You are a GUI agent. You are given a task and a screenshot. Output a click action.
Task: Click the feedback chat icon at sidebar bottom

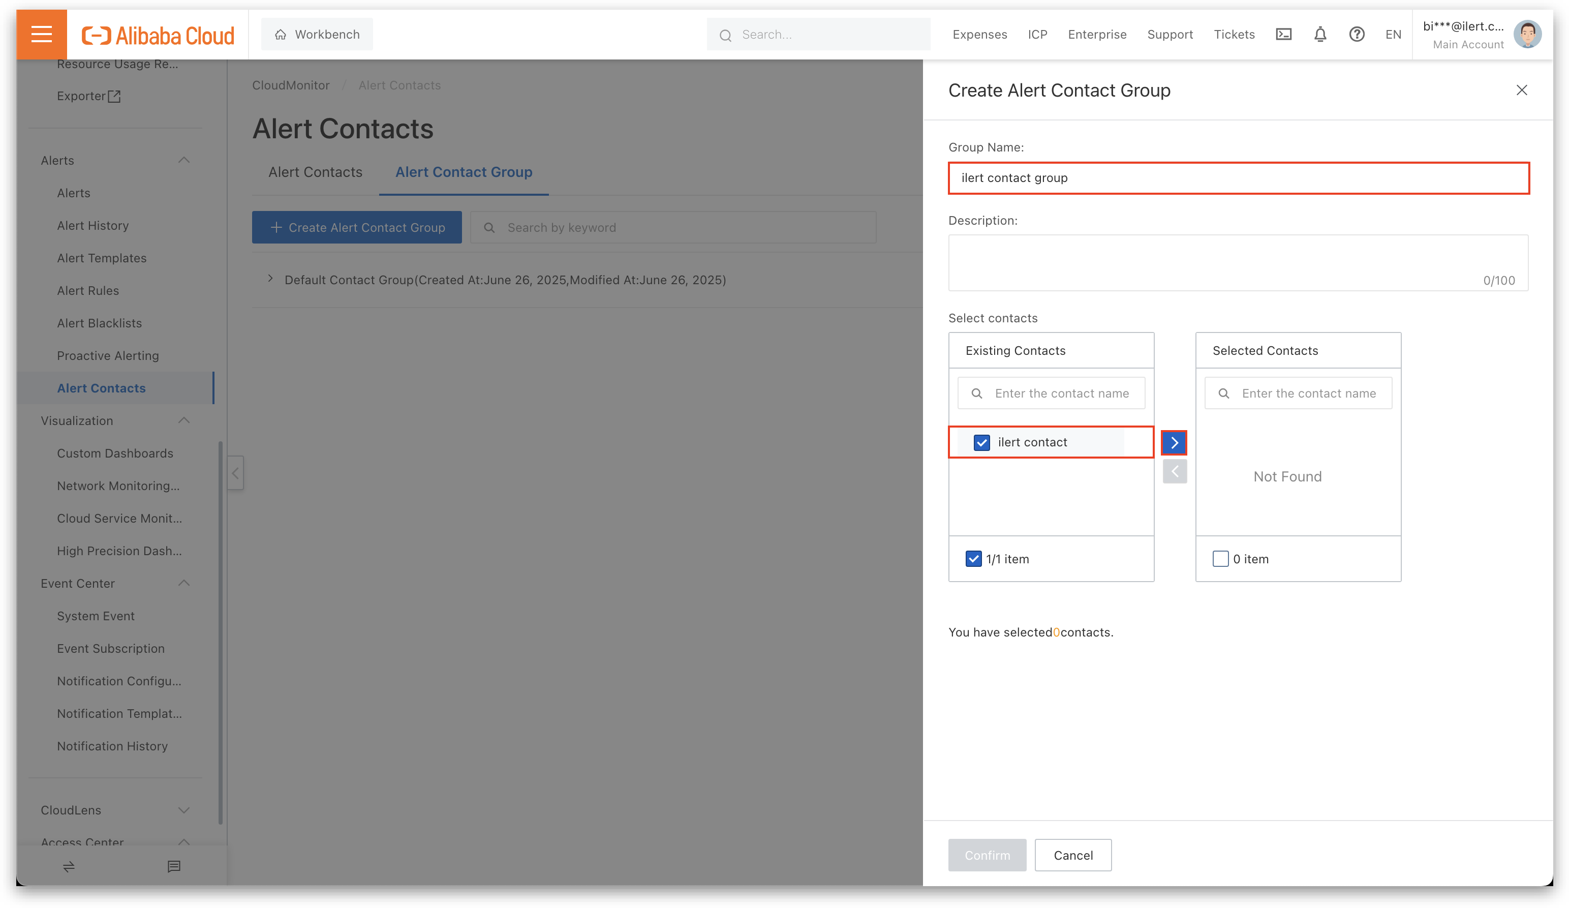174,866
